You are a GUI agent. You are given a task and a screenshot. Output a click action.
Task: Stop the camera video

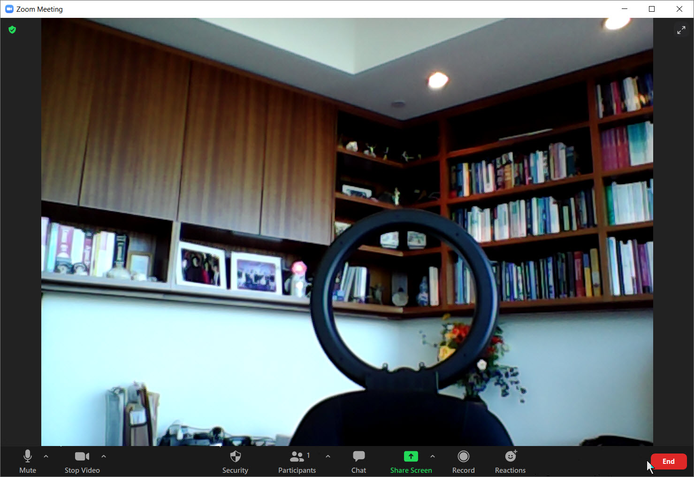(82, 462)
